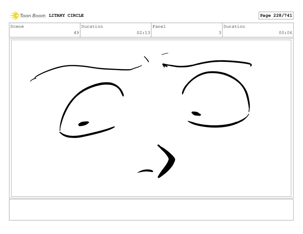The image size is (303, 234).
Task: Click the scene Duration value 02:13
Action: 144,33
